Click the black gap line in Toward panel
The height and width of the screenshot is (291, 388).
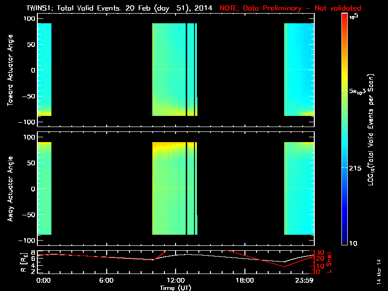[187, 70]
